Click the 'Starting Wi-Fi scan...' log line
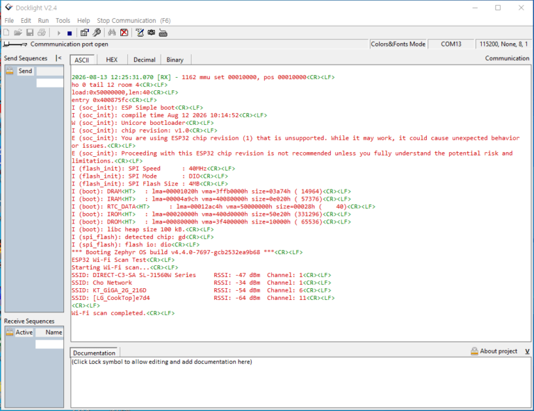Viewport: 534px width, 411px height. [x=125, y=267]
